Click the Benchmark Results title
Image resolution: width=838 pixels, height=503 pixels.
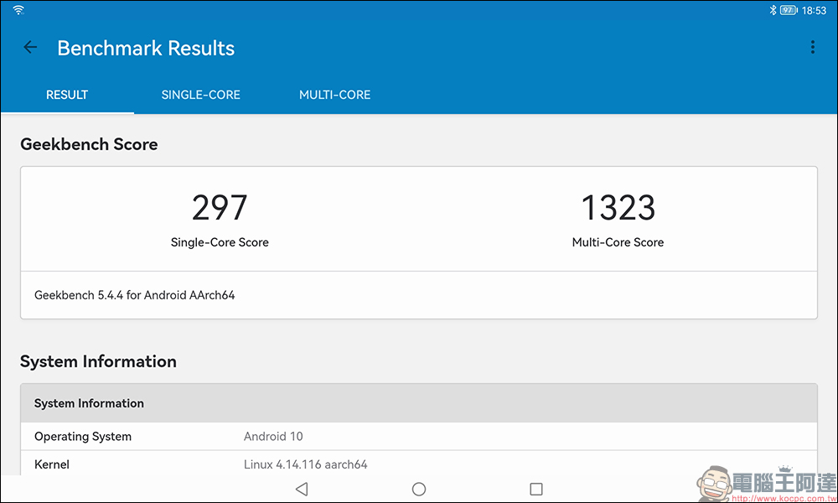point(146,48)
